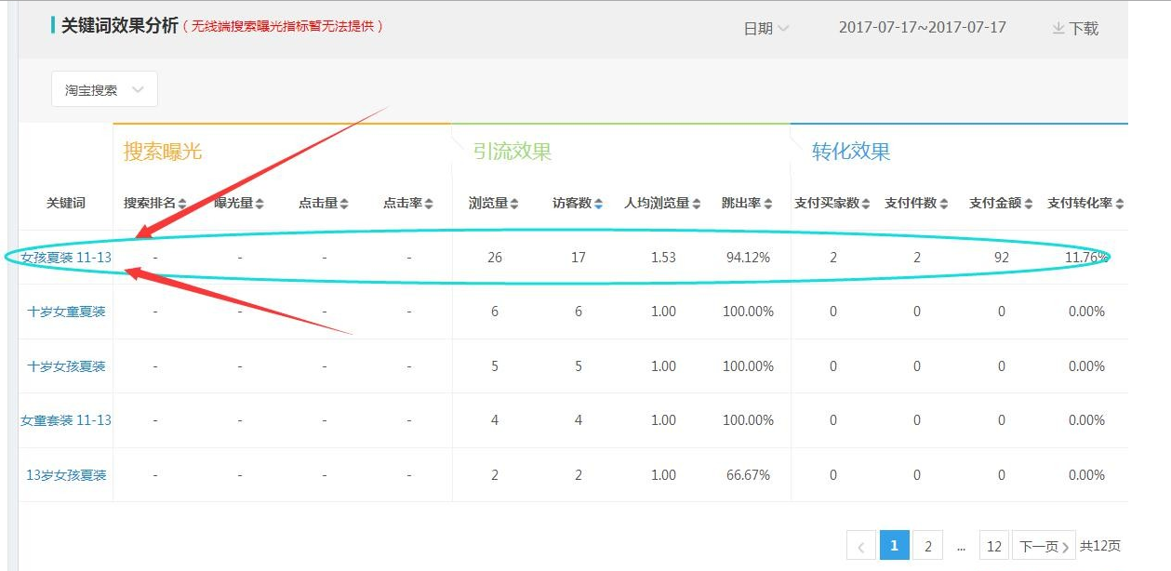Jump to page 12 of results
Screen dimensions: 1171x571
[993, 546]
